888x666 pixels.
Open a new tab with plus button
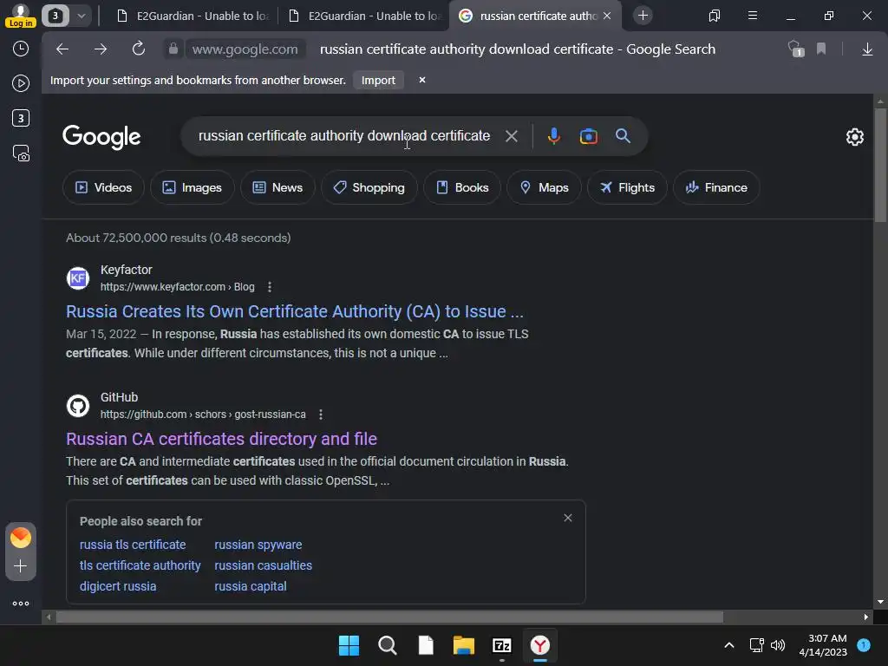[643, 16]
